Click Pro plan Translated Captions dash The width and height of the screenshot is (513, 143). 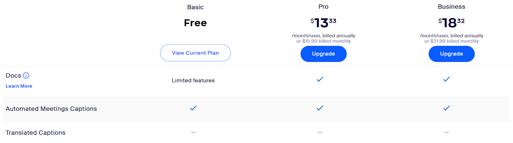tap(320, 132)
